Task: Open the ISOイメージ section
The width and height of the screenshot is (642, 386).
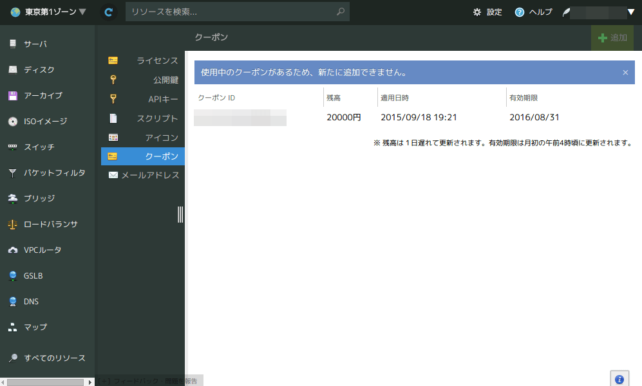Action: point(45,121)
